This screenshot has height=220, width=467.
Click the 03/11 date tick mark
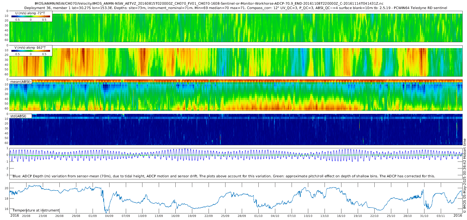click(x=441, y=216)
